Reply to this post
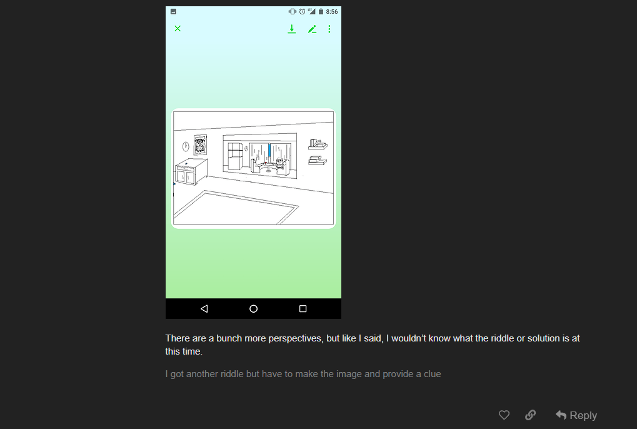Screen dimensions: 637x429 pos(576,415)
